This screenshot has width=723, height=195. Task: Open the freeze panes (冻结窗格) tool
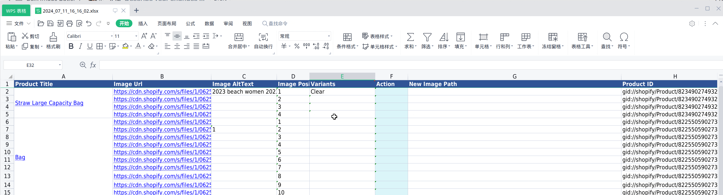coord(552,37)
